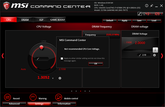Click the CPU voltage info icon
Image resolution: width=165 pixels, height=107 pixels.
60,78
